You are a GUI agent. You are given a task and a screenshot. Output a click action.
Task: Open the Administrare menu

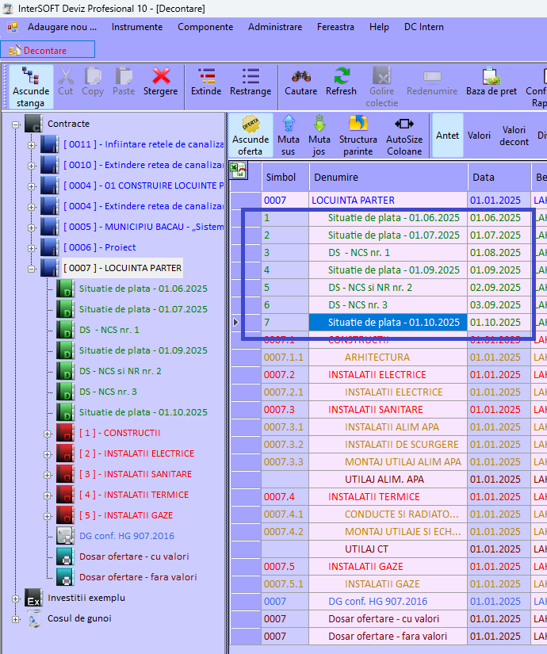click(x=274, y=26)
